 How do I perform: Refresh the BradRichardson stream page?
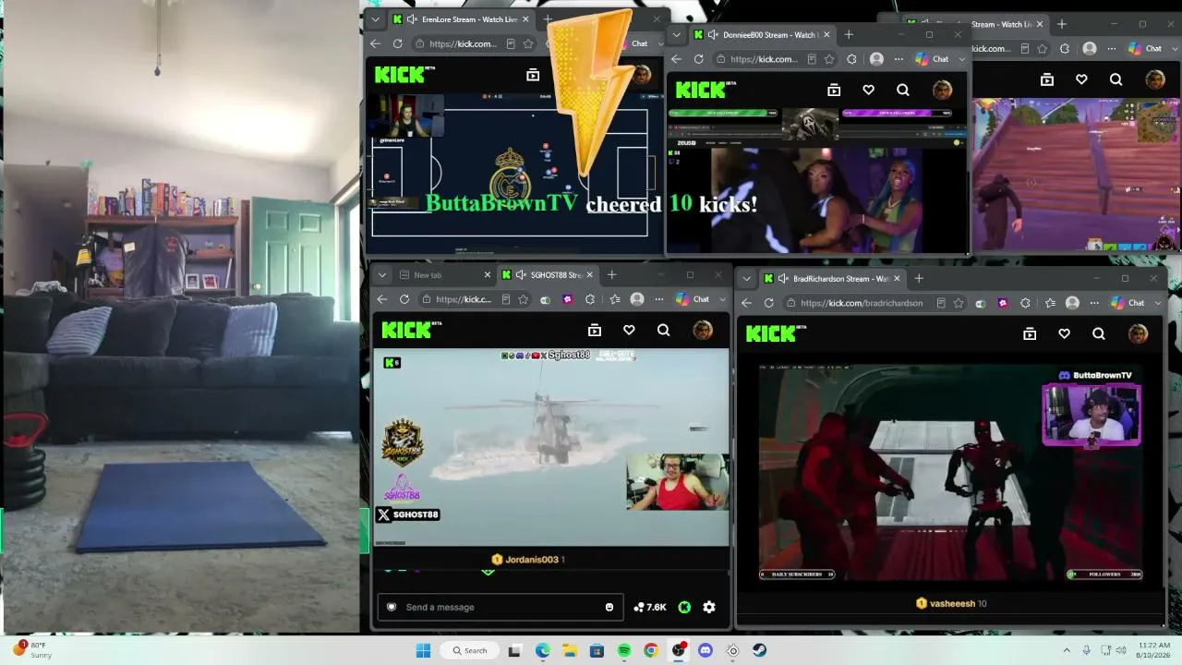[768, 303]
